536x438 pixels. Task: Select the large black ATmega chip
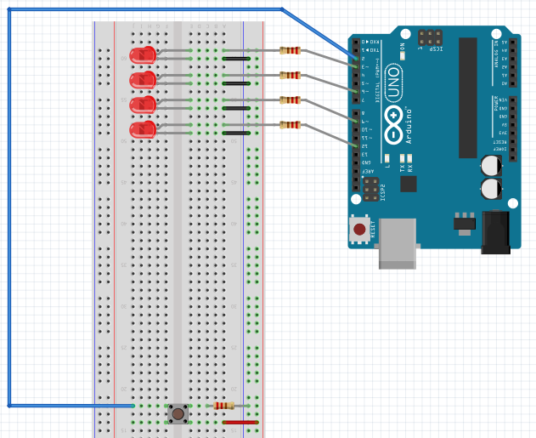[x=467, y=97]
